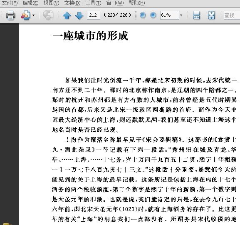Open the 帮助(H) menu

pos(137,3)
